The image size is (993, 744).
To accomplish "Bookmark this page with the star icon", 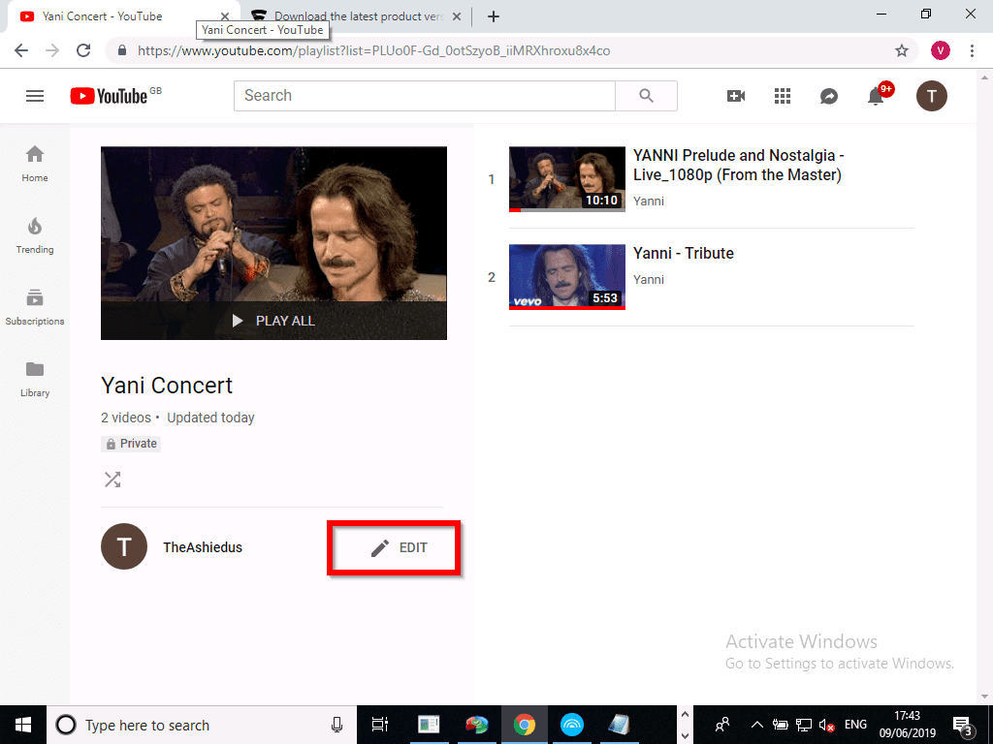I will [902, 50].
